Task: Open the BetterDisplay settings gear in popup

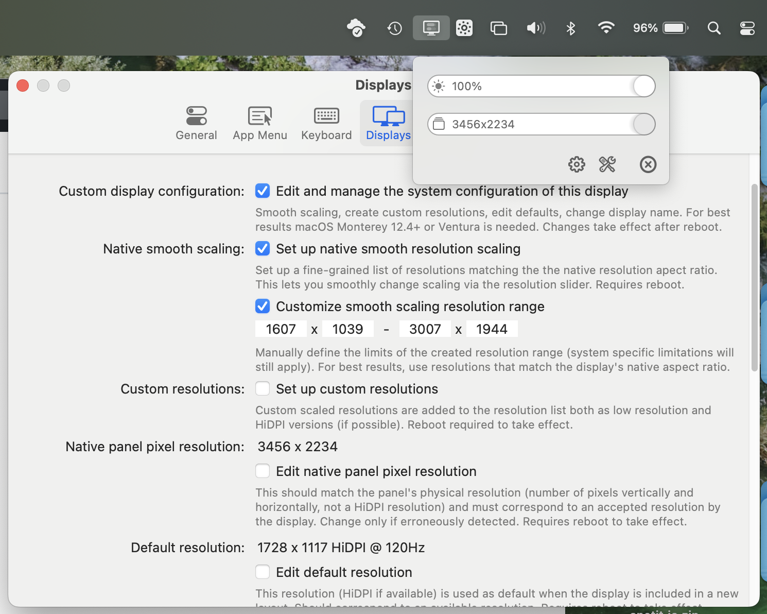Action: [577, 164]
